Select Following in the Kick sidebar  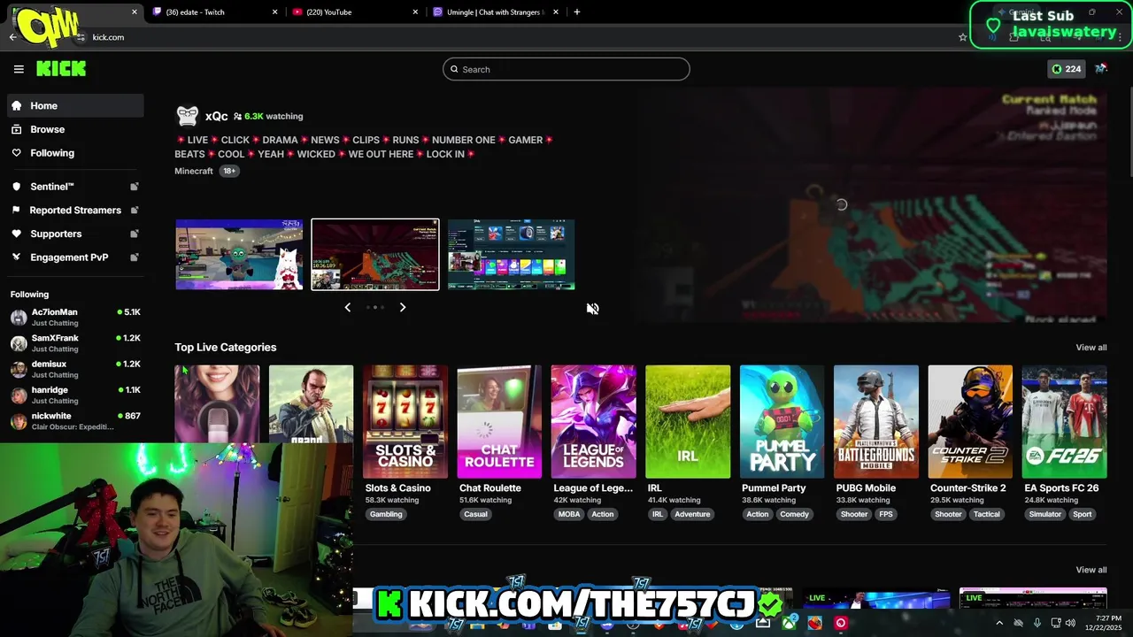pyautogui.click(x=75, y=153)
